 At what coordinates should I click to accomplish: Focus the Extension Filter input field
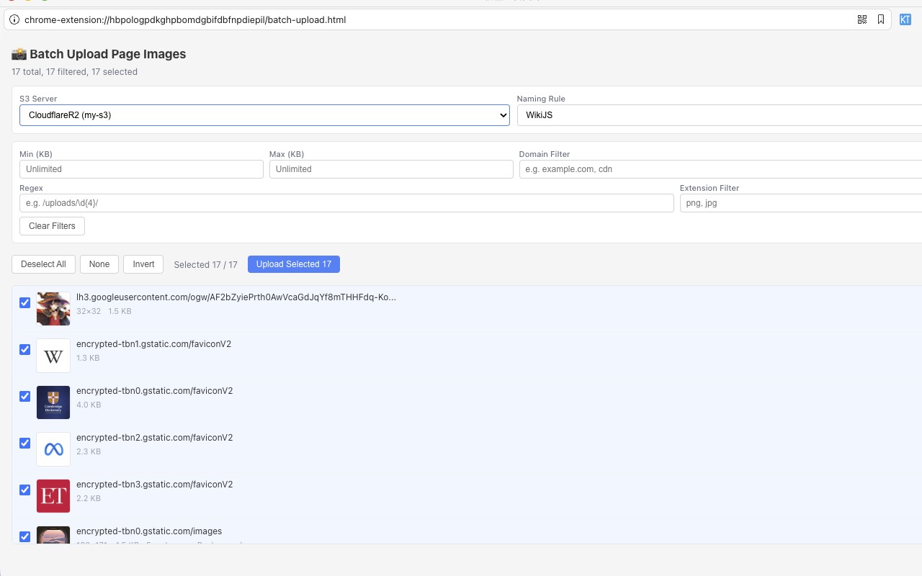(801, 203)
